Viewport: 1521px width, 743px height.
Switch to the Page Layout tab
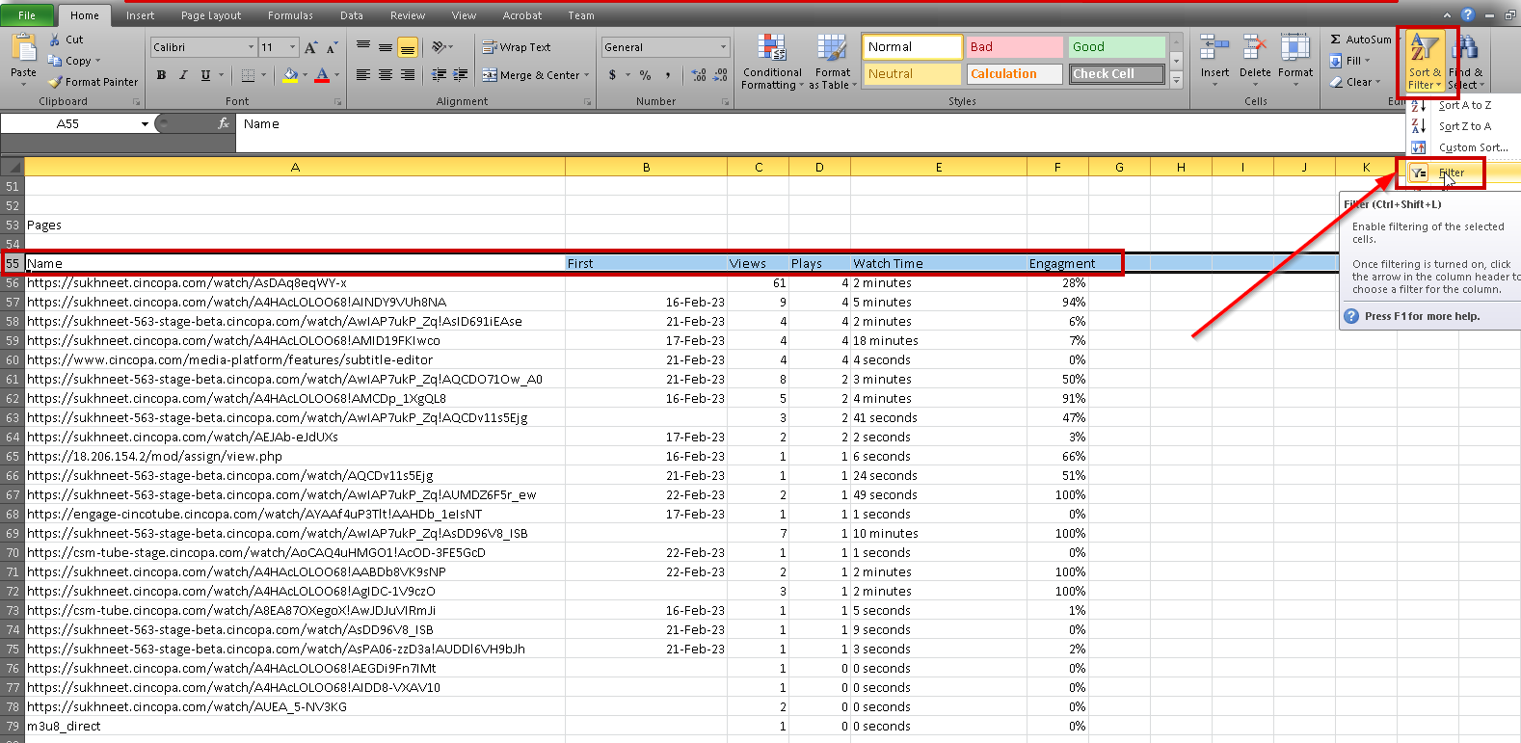tap(211, 15)
